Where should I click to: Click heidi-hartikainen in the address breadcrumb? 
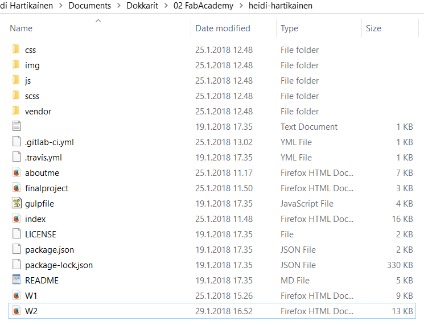[x=281, y=6]
